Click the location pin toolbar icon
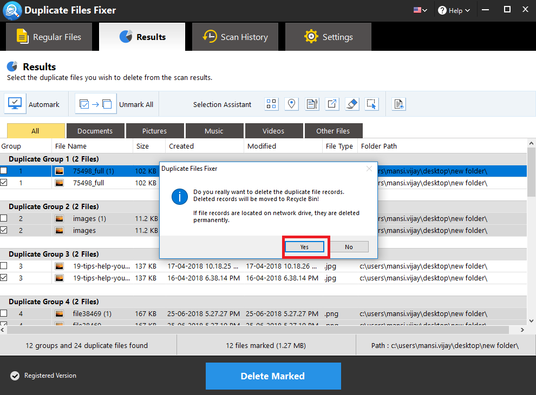This screenshot has height=395, width=536. coord(292,104)
